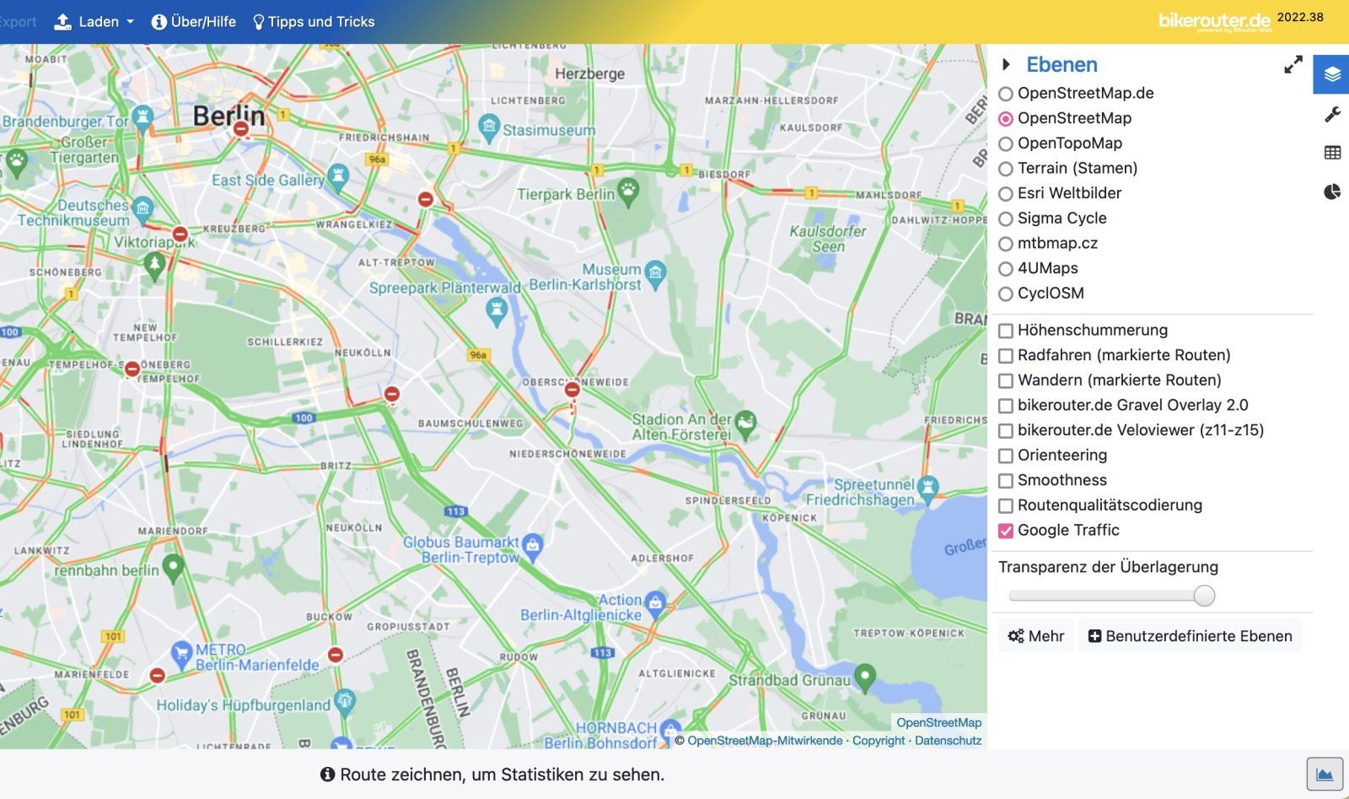This screenshot has height=799, width=1349.
Task: Open the layers sidebar tab icon
Action: [1331, 74]
